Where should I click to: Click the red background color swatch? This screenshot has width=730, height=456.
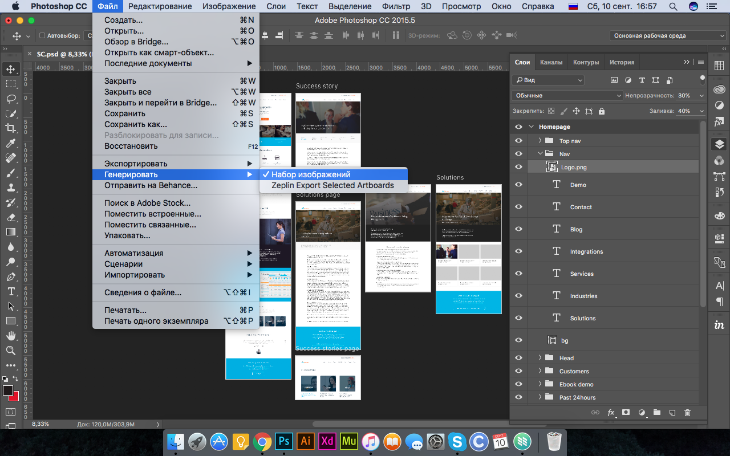[x=15, y=397]
